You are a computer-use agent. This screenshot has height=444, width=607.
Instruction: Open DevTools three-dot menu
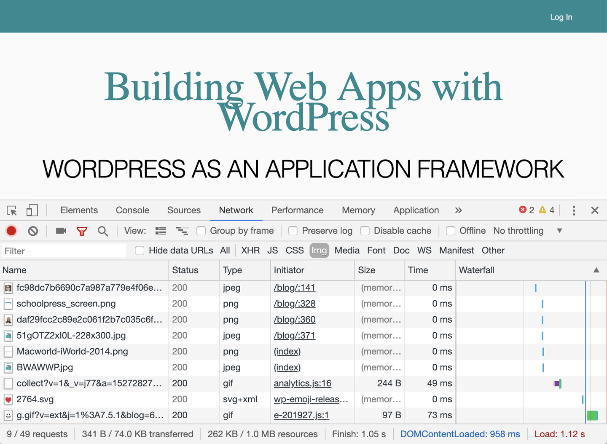[574, 210]
